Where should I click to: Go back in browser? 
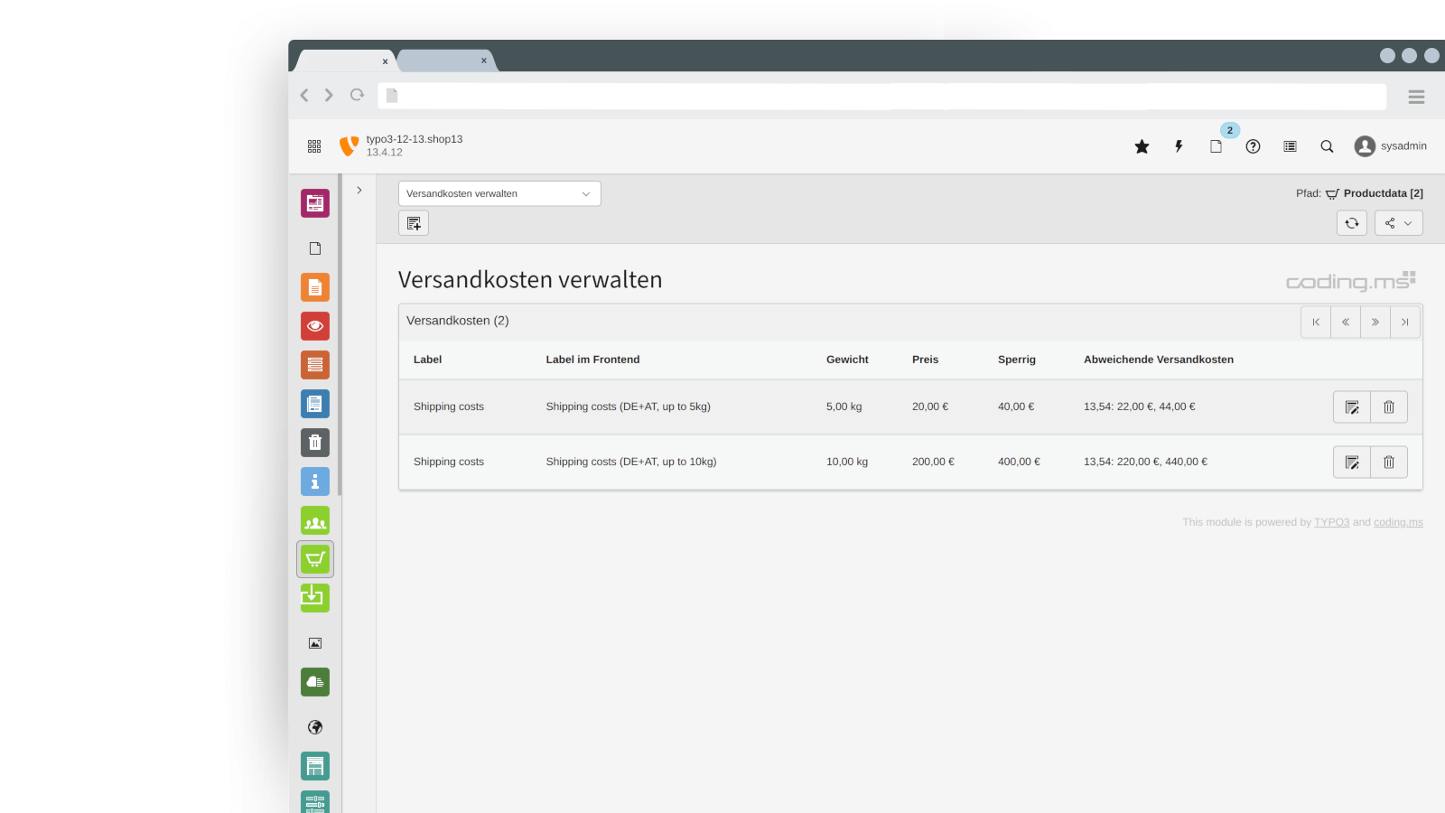point(304,95)
